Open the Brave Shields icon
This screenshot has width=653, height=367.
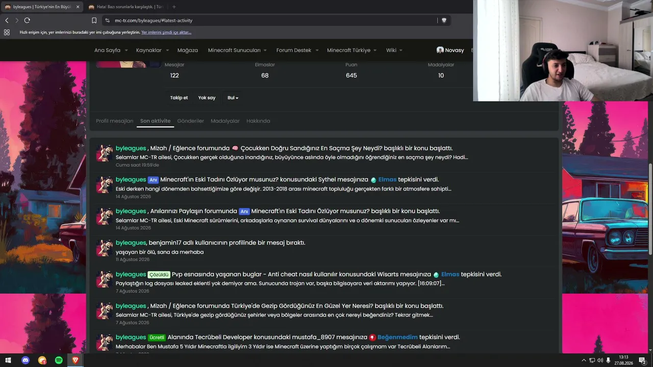(444, 20)
